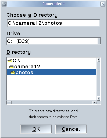This screenshot has height=138, width=107.
Task: Click the directory list scroll-up arrow
Action: pyautogui.click(x=99, y=60)
